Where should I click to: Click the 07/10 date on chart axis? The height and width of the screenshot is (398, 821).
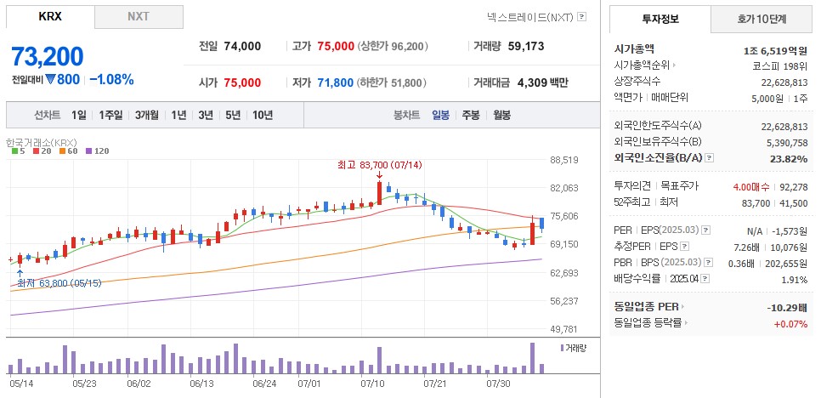click(x=371, y=384)
